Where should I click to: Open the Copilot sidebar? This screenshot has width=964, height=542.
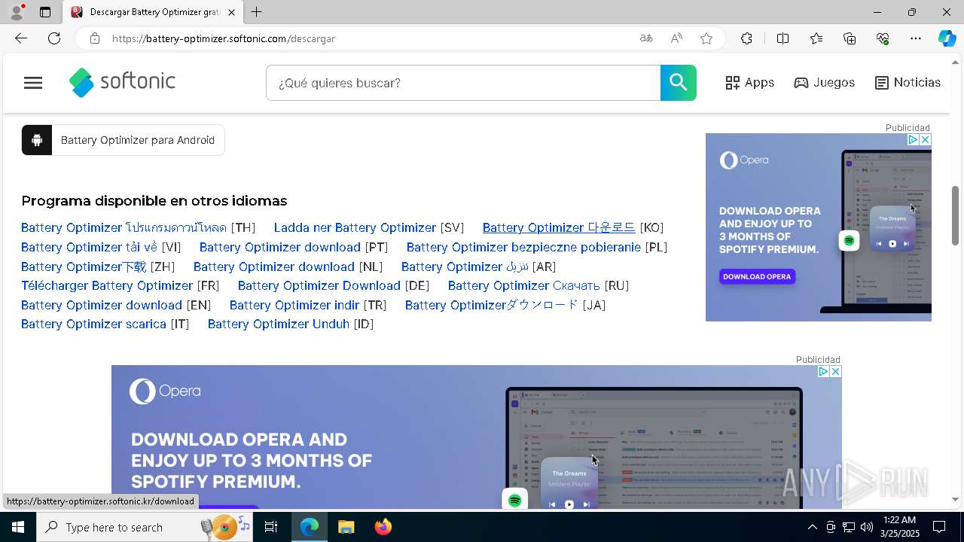(x=947, y=38)
